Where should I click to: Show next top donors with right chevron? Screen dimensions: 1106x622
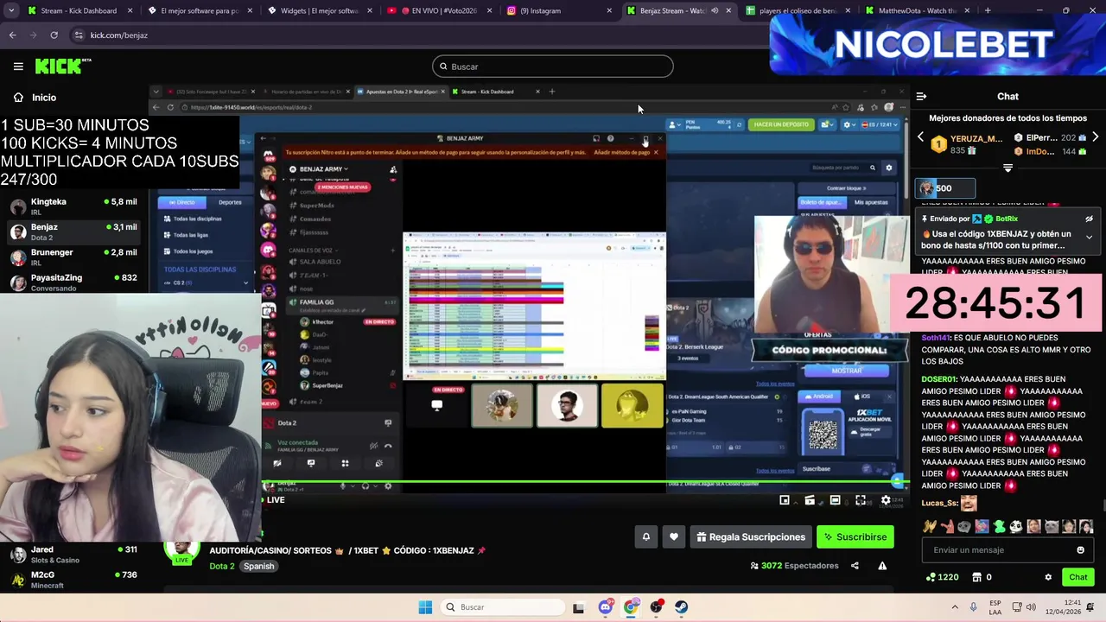tap(1096, 137)
